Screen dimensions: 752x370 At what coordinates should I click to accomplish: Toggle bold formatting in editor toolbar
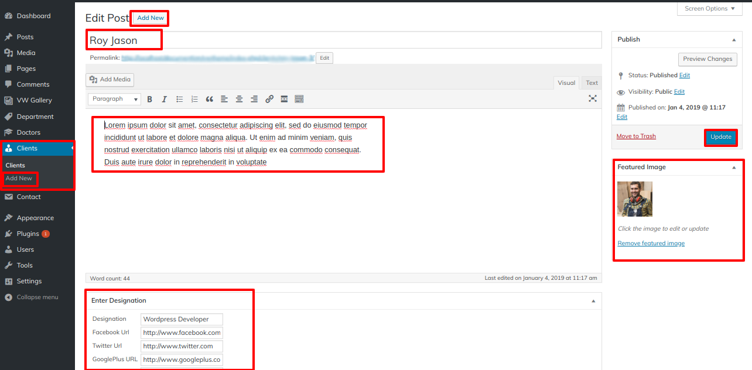(149, 100)
